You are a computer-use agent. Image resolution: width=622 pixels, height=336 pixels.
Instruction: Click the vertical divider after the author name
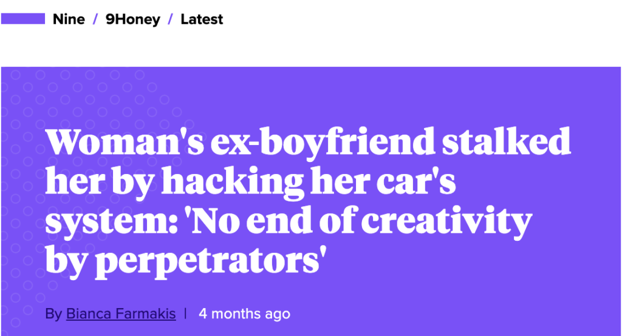(x=185, y=313)
